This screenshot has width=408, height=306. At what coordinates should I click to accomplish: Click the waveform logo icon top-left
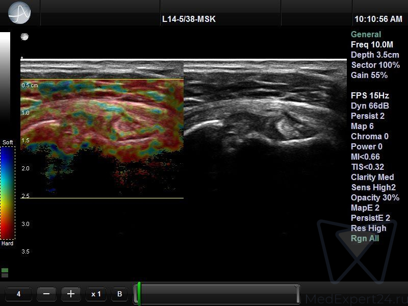pyautogui.click(x=19, y=13)
